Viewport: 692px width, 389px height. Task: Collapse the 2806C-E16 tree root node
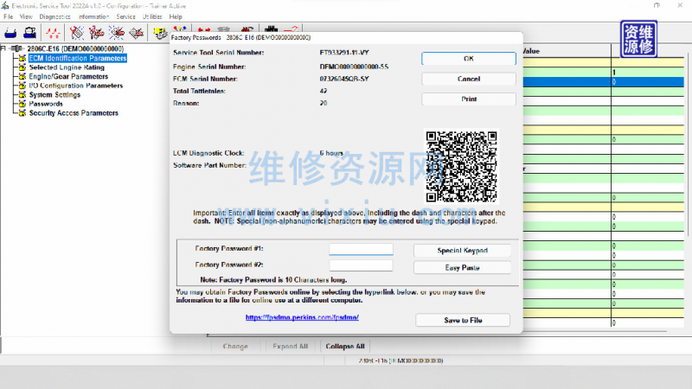6,49
